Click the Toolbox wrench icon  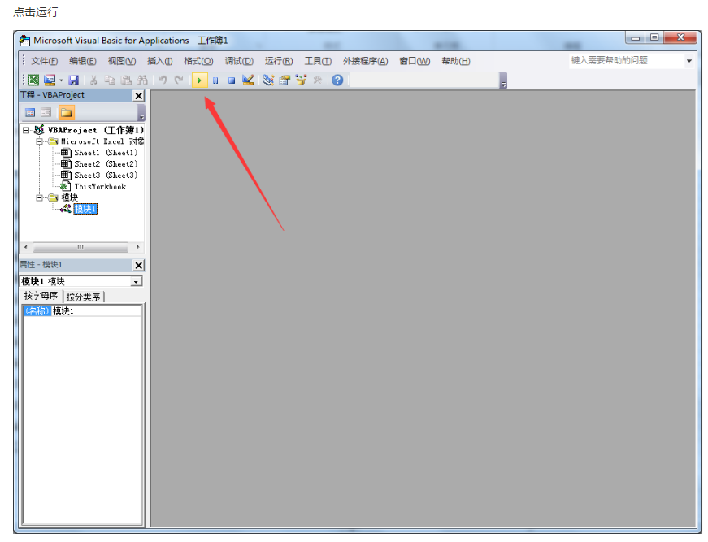tap(318, 80)
